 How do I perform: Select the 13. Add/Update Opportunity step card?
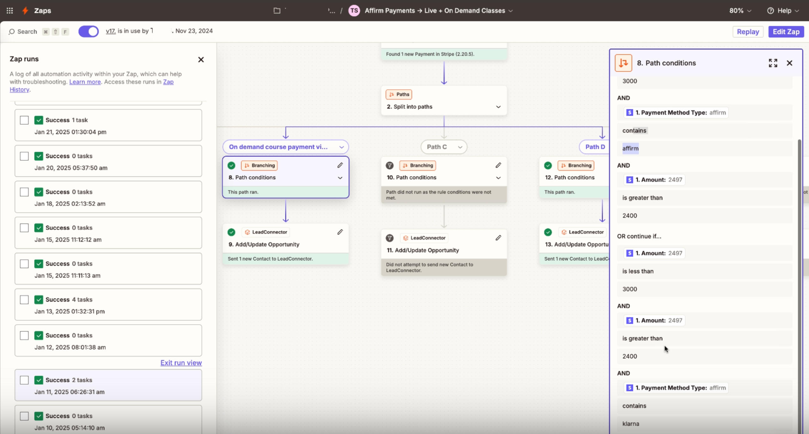pos(575,244)
